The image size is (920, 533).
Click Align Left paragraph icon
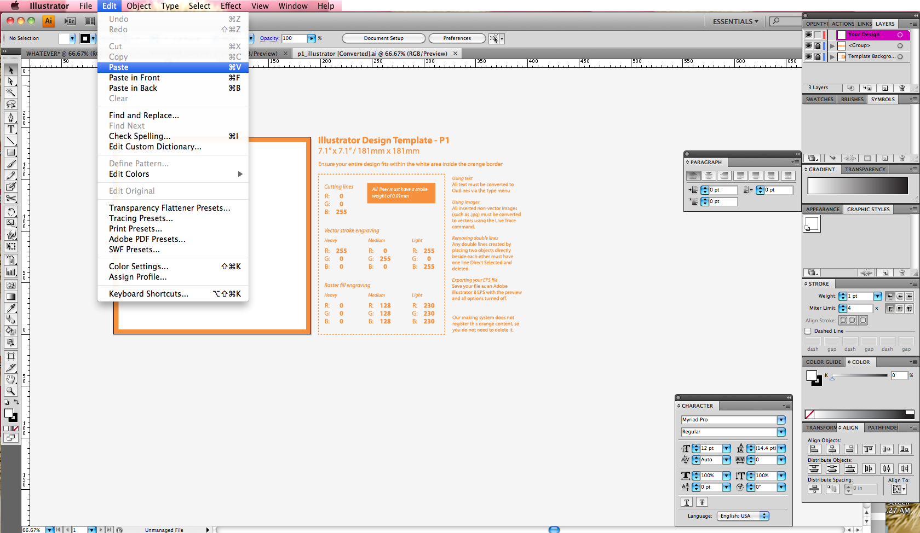pos(693,176)
